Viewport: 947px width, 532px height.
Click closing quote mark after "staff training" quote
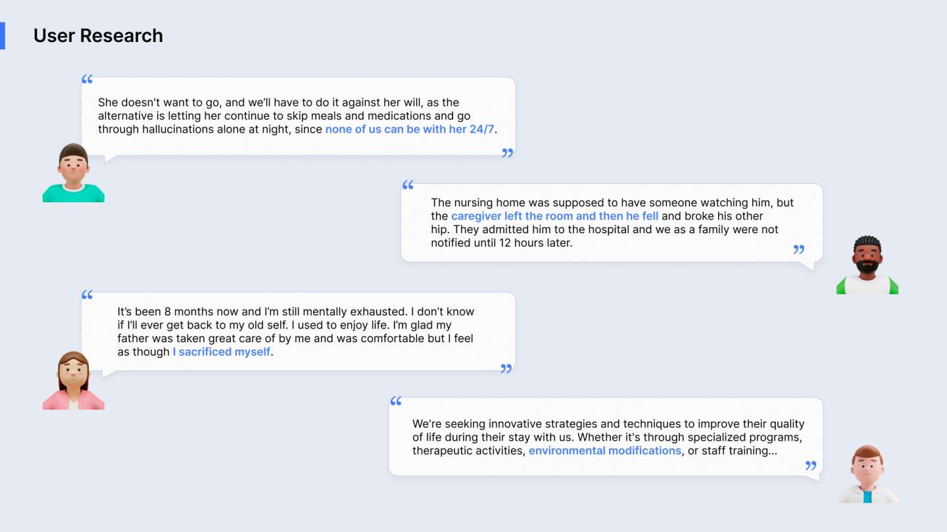click(811, 466)
